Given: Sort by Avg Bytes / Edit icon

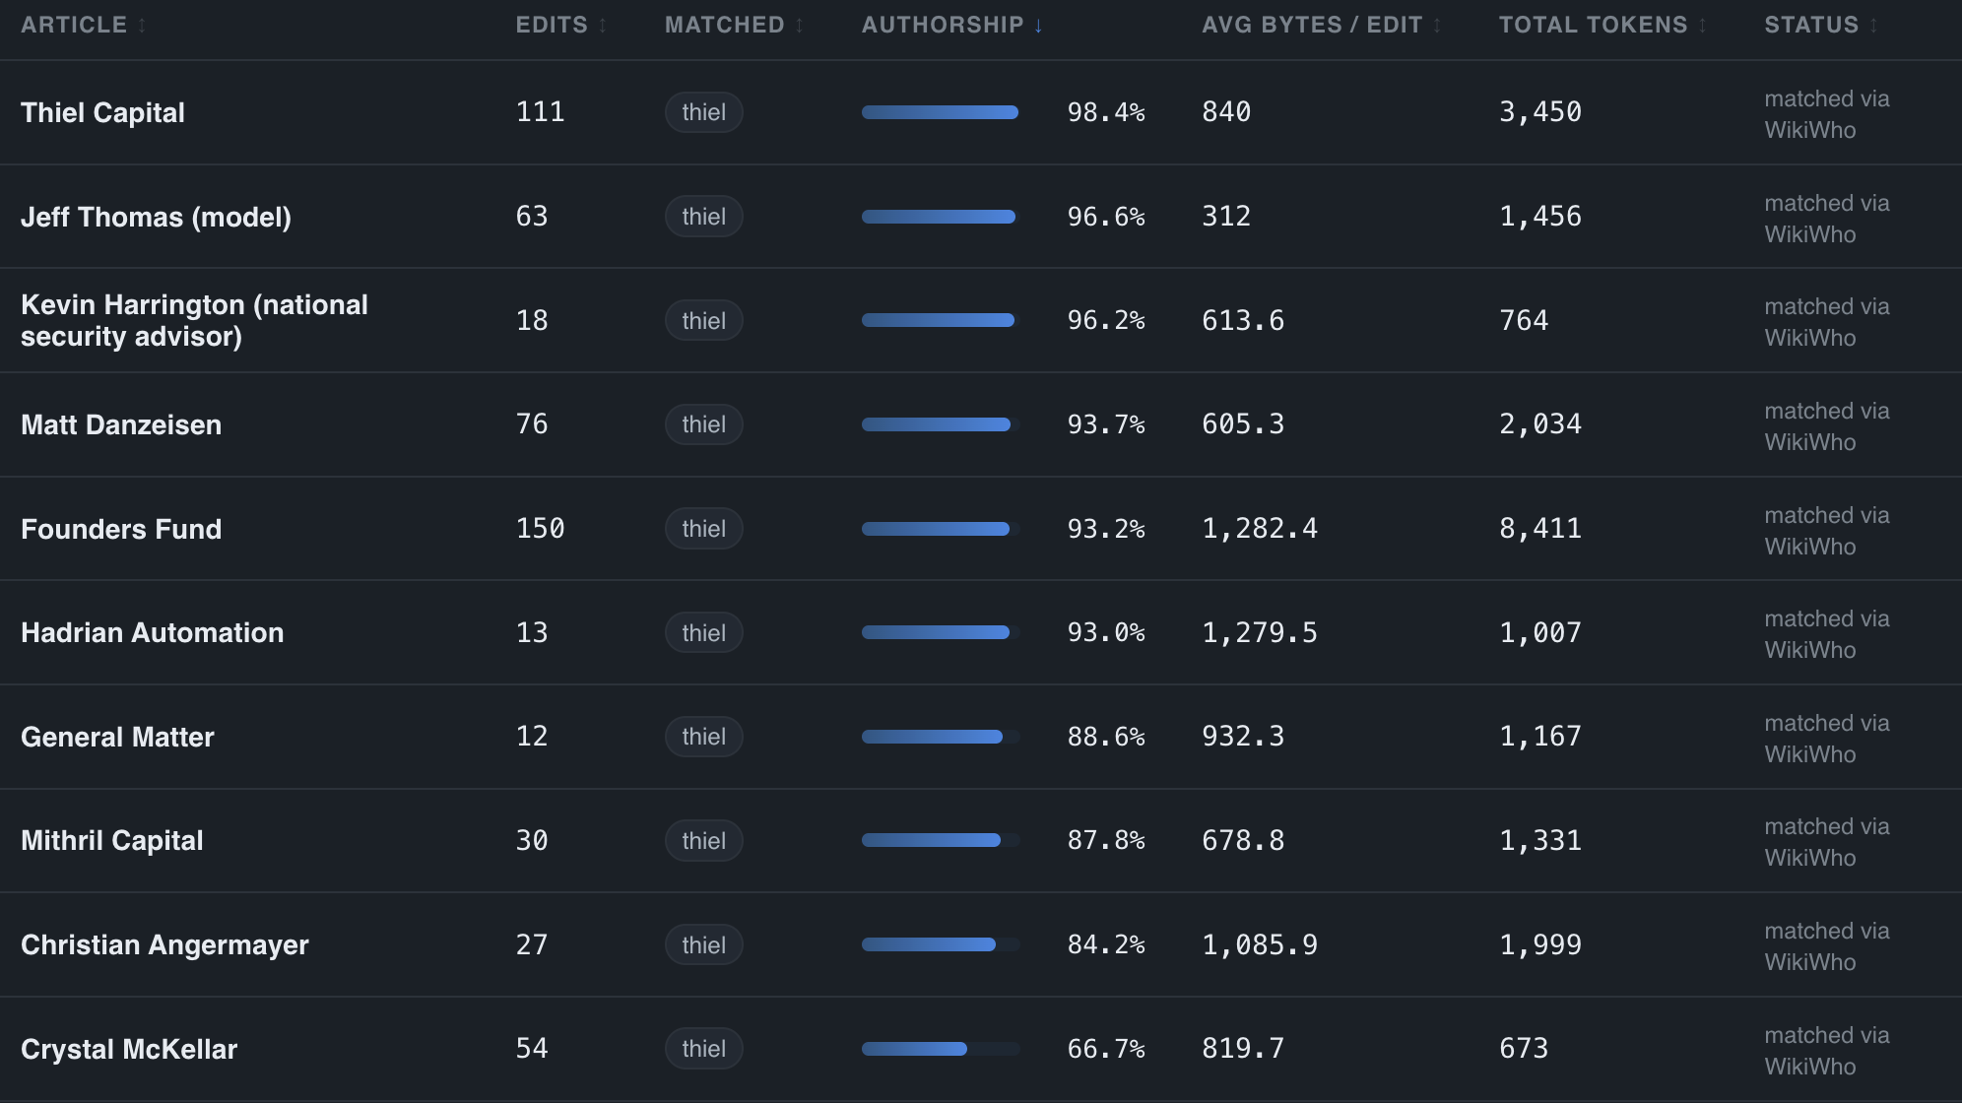Looking at the screenshot, I should point(1437,26).
